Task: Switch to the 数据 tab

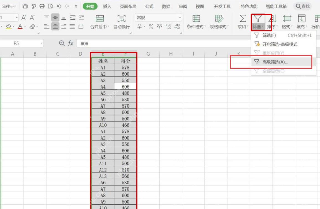Action: point(166,6)
